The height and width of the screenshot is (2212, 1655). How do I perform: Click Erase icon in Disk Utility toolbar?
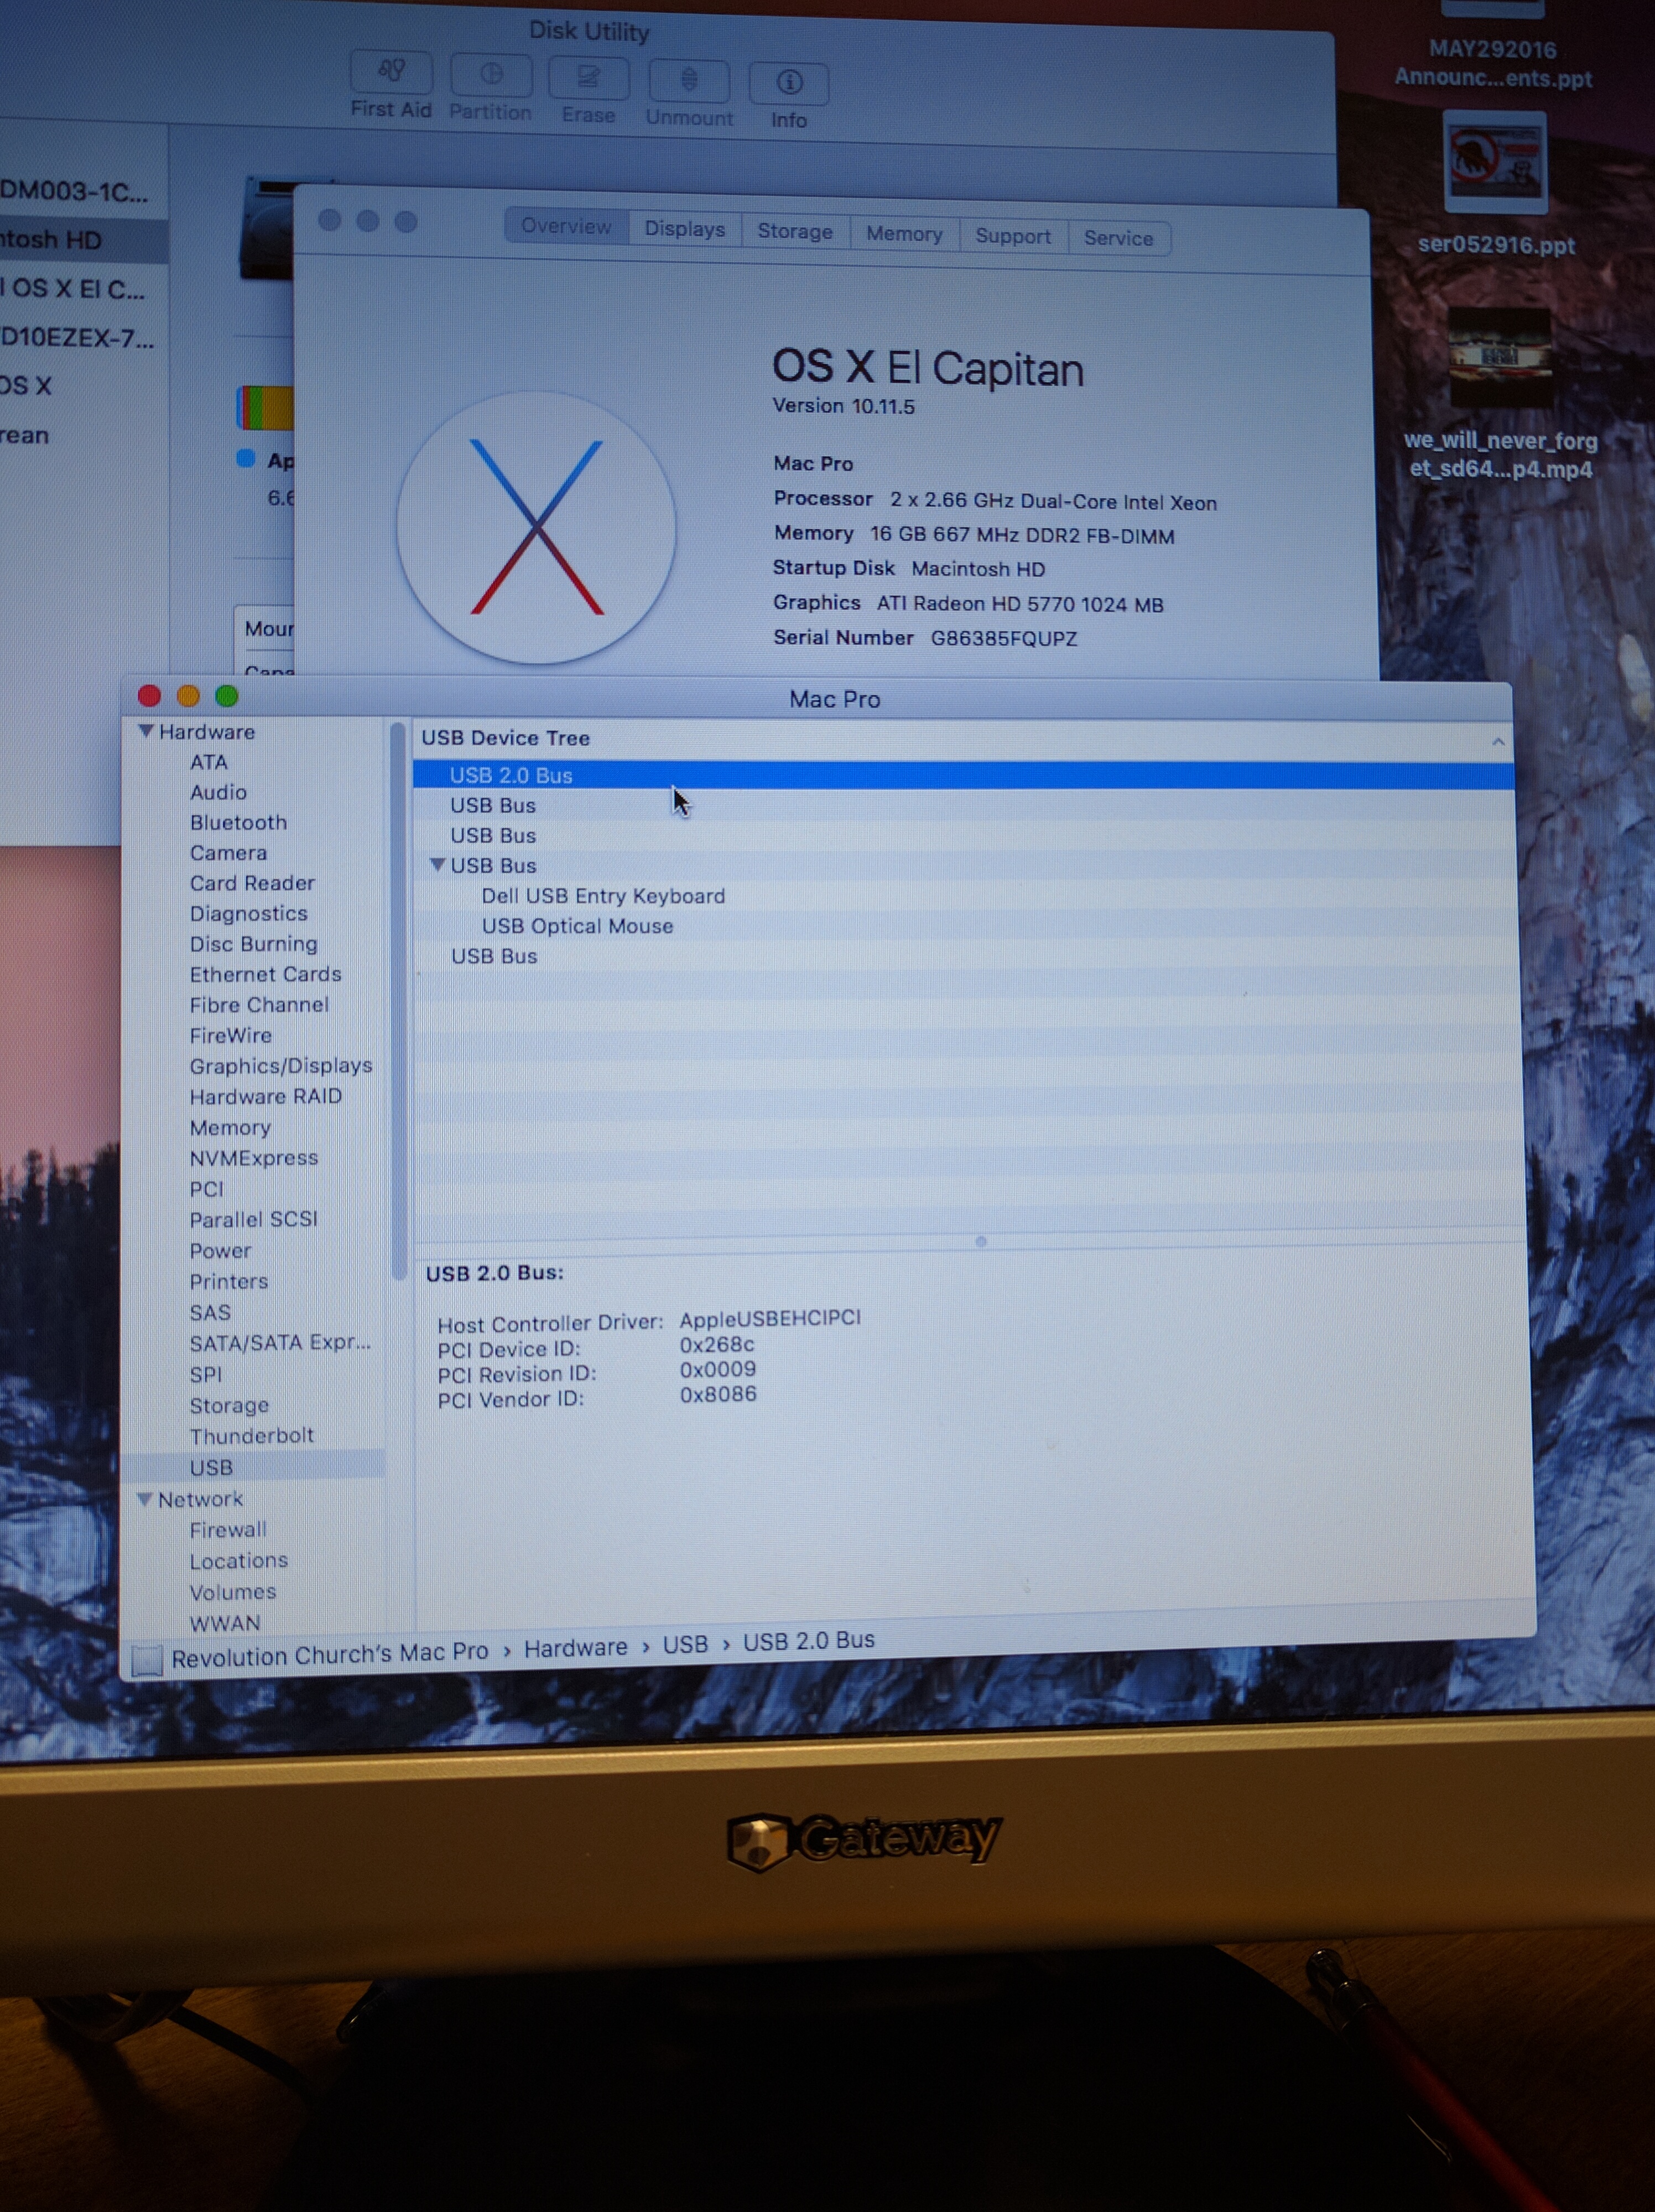tap(589, 78)
